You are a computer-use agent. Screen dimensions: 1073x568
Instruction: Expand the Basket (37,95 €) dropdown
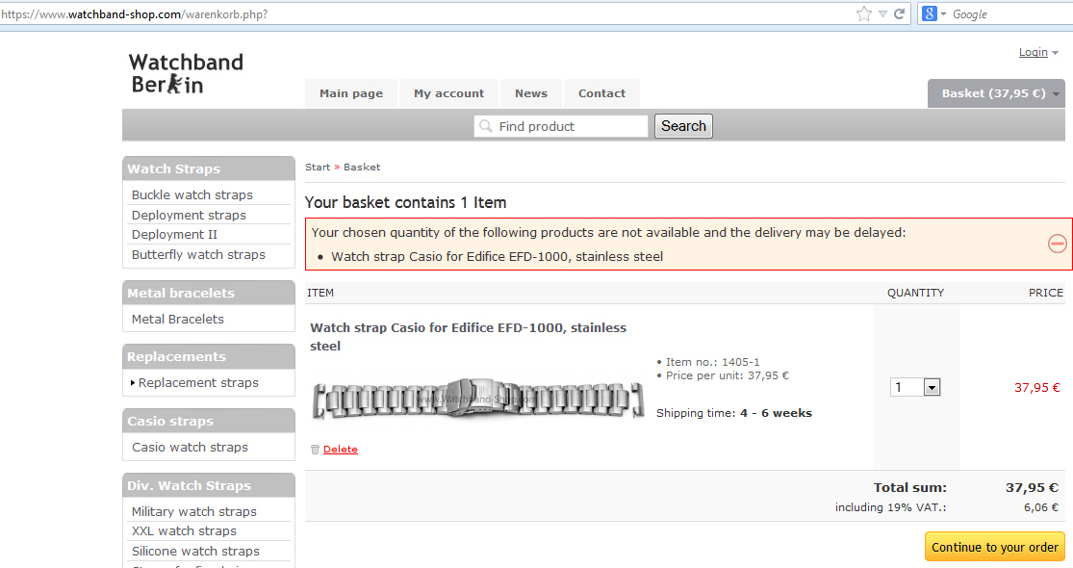pos(1058,94)
